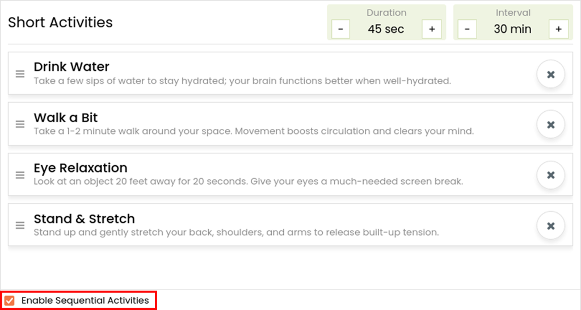Click the Walk a Bit drag handle
This screenshot has width=581, height=310.
[x=20, y=124]
